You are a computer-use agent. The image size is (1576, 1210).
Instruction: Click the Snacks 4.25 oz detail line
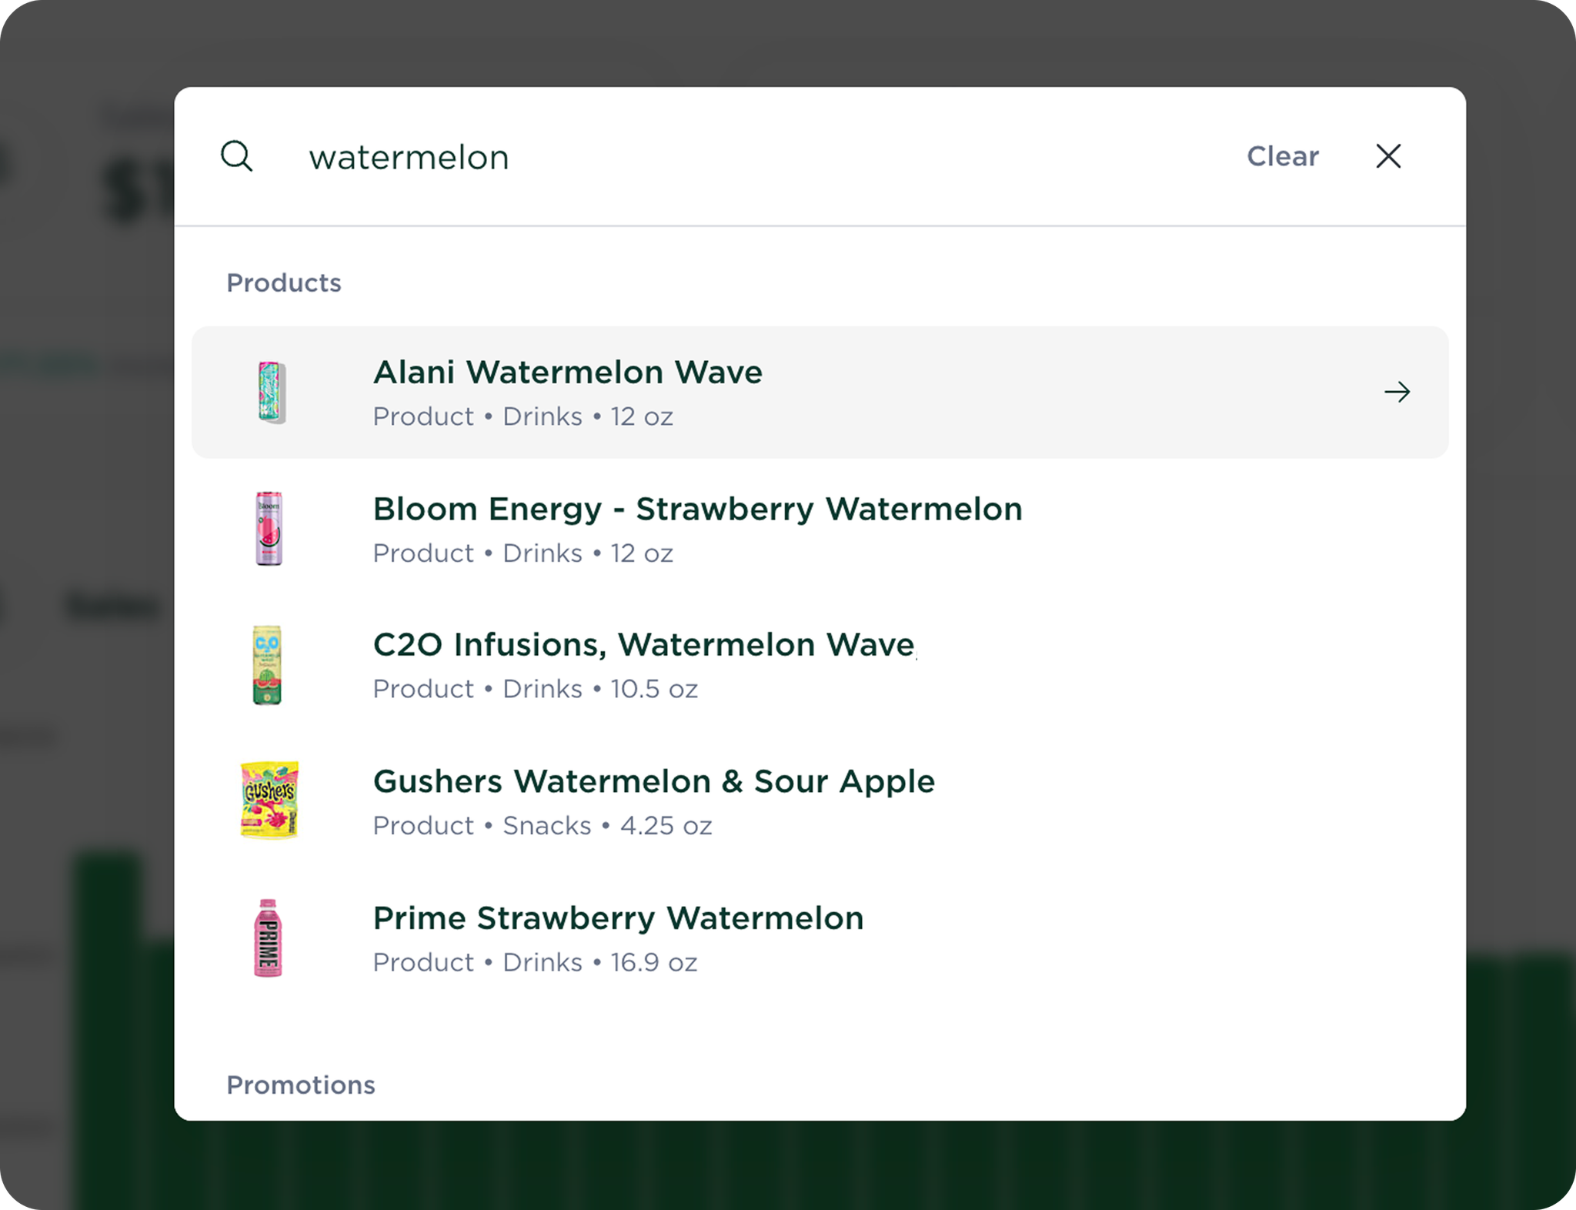point(543,825)
